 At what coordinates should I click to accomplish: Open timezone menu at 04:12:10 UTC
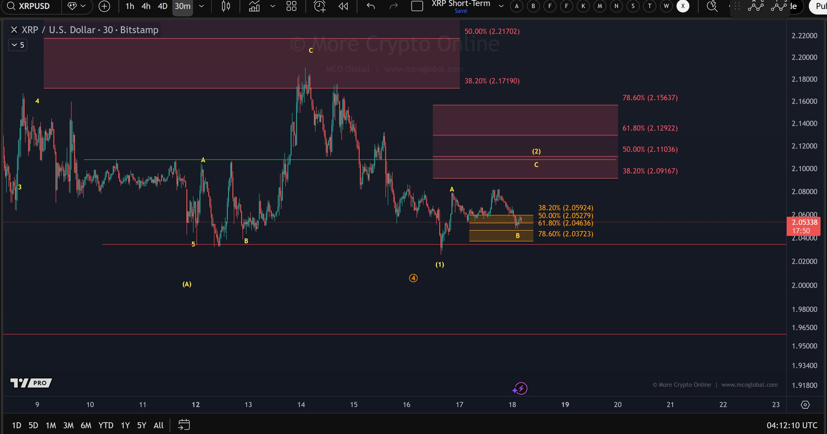(792, 425)
